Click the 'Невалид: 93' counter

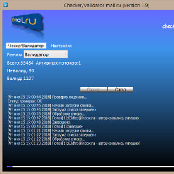pyautogui.click(x=21, y=70)
